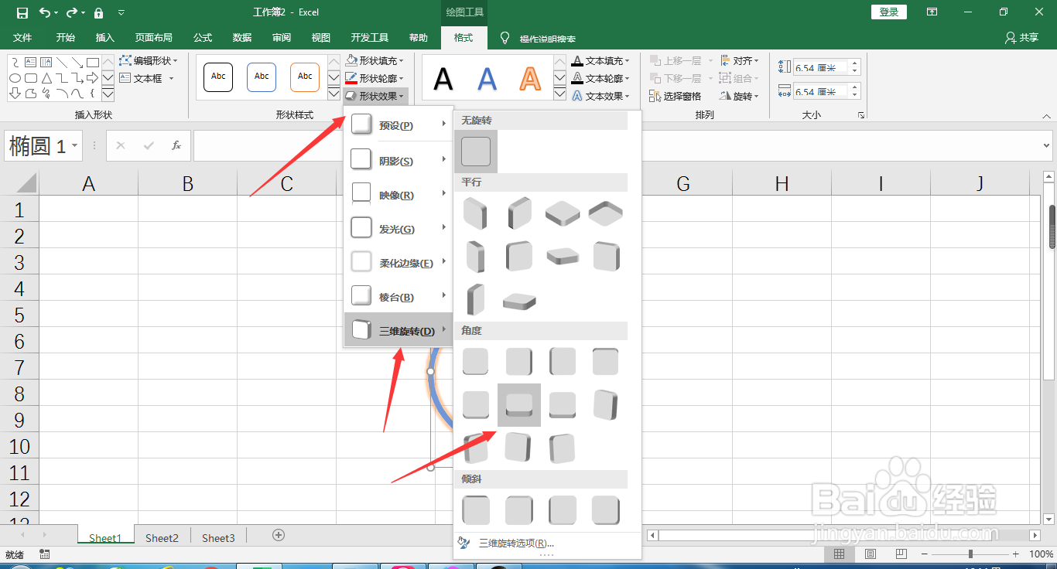The image size is (1057, 569).
Task: Click the 100% zoom level
Action: pyautogui.click(x=1041, y=554)
